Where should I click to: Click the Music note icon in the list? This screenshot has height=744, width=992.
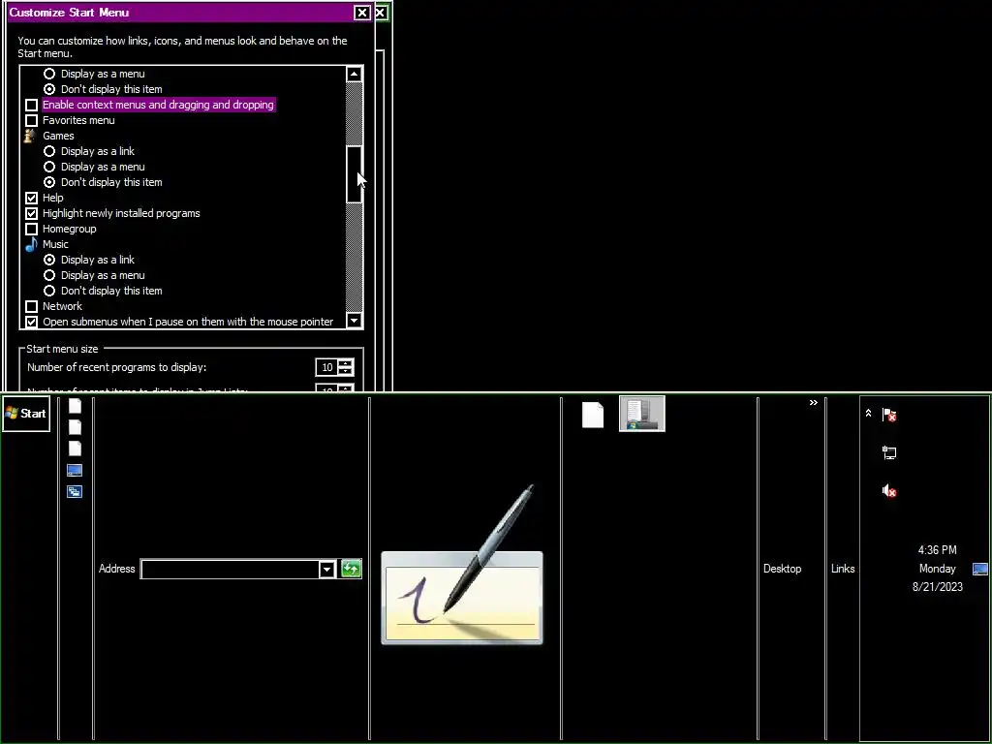[31, 244]
